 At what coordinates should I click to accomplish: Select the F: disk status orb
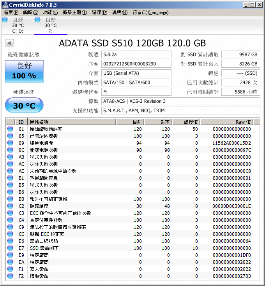click(37, 19)
